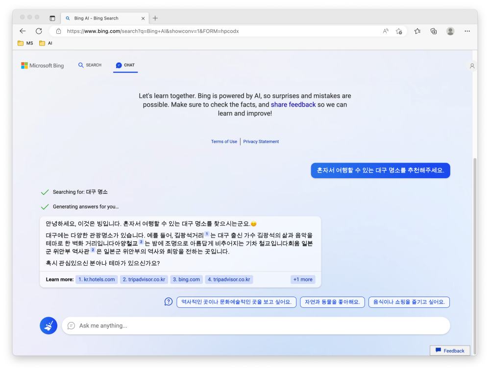Open the Settings and more ellipsis menu

click(x=467, y=31)
